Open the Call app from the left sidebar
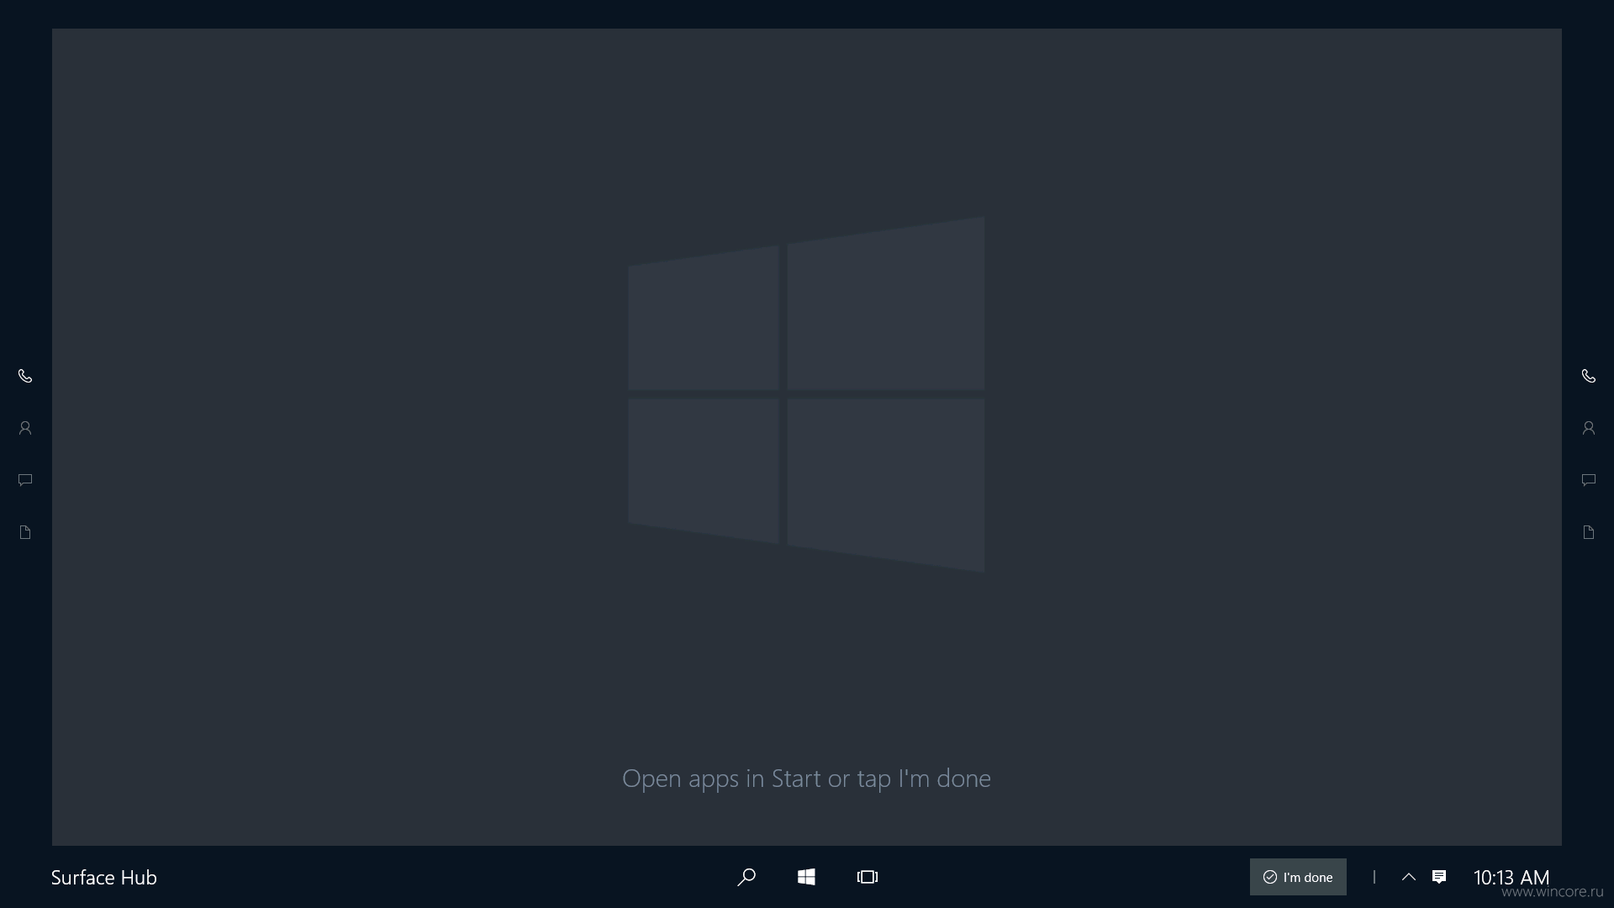 tap(25, 376)
